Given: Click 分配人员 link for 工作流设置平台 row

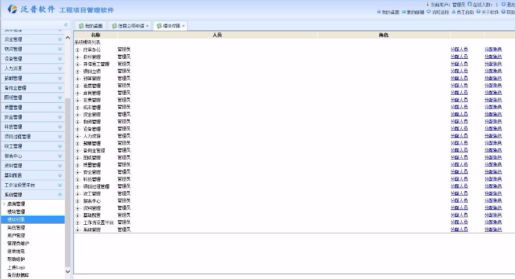Looking at the screenshot, I should [459, 223].
